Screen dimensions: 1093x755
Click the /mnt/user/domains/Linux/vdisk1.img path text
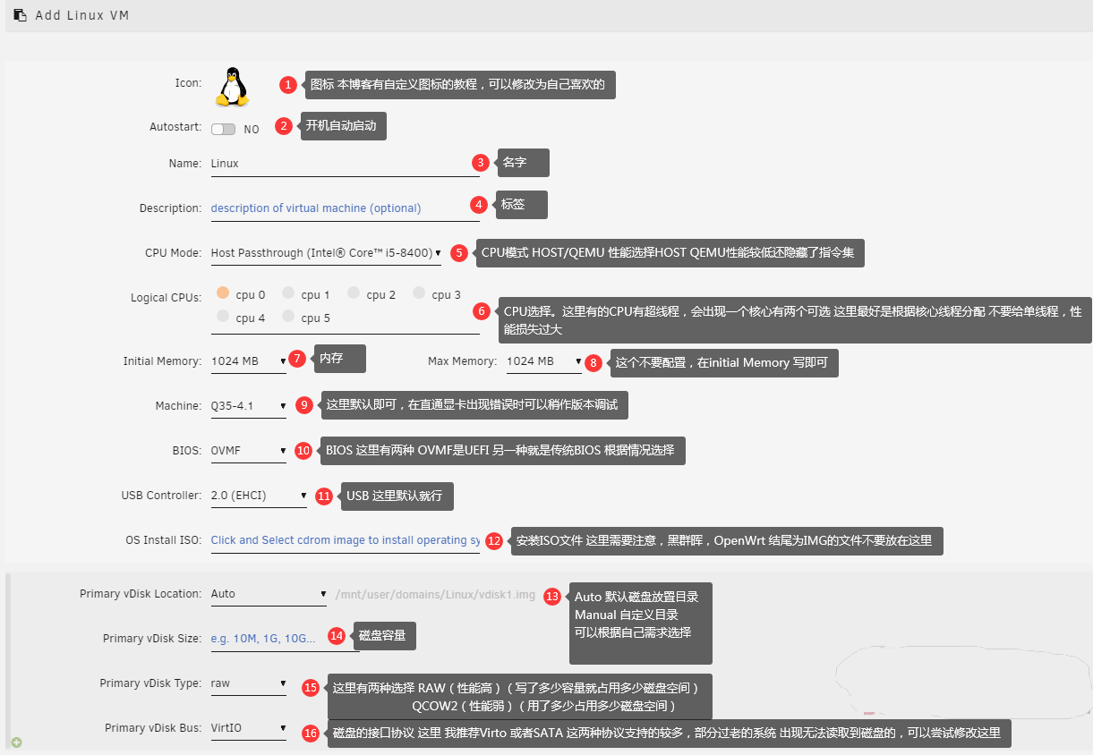click(435, 594)
